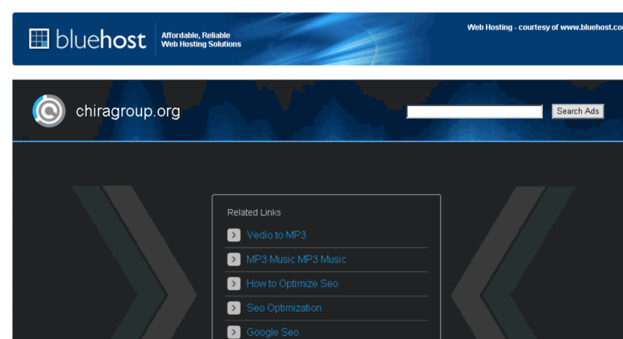The image size is (623, 339).
Task: Click the chiragroup.org circular logo icon
Action: [x=49, y=111]
